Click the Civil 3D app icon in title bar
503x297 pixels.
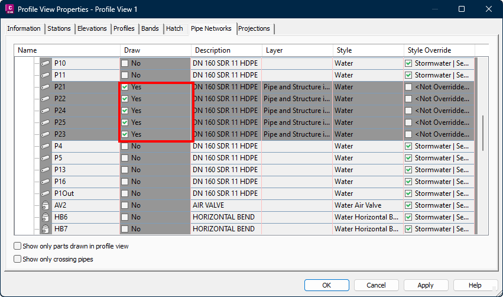pyautogui.click(x=9, y=9)
